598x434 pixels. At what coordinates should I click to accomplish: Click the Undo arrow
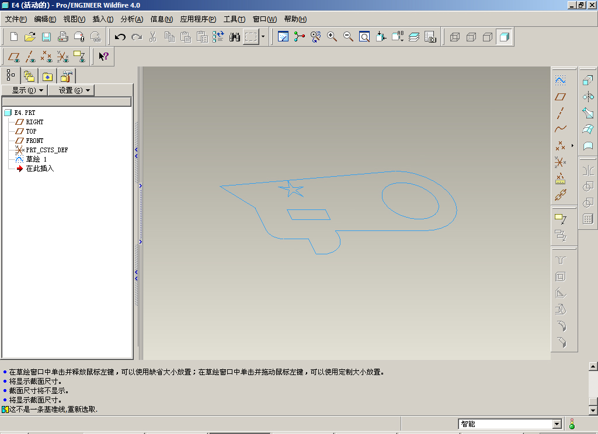click(x=120, y=37)
